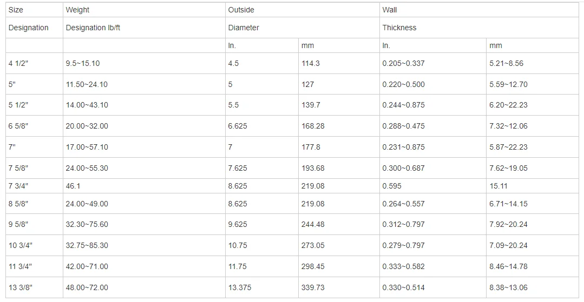
Task: Select the 32.75~85.30 weight cell
Action: click(x=144, y=245)
